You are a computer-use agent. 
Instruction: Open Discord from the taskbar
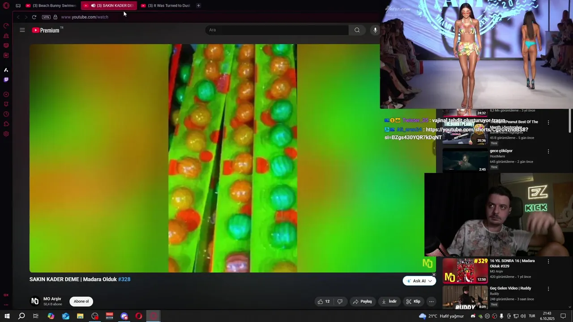(124, 316)
